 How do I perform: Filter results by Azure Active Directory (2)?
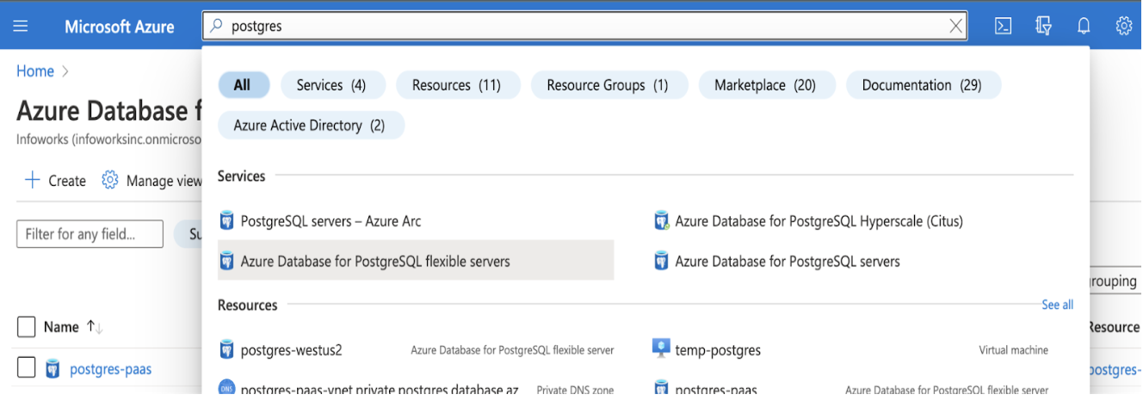(x=310, y=126)
